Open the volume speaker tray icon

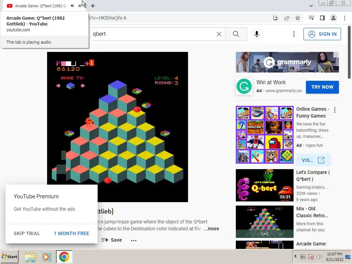[x=319, y=257]
